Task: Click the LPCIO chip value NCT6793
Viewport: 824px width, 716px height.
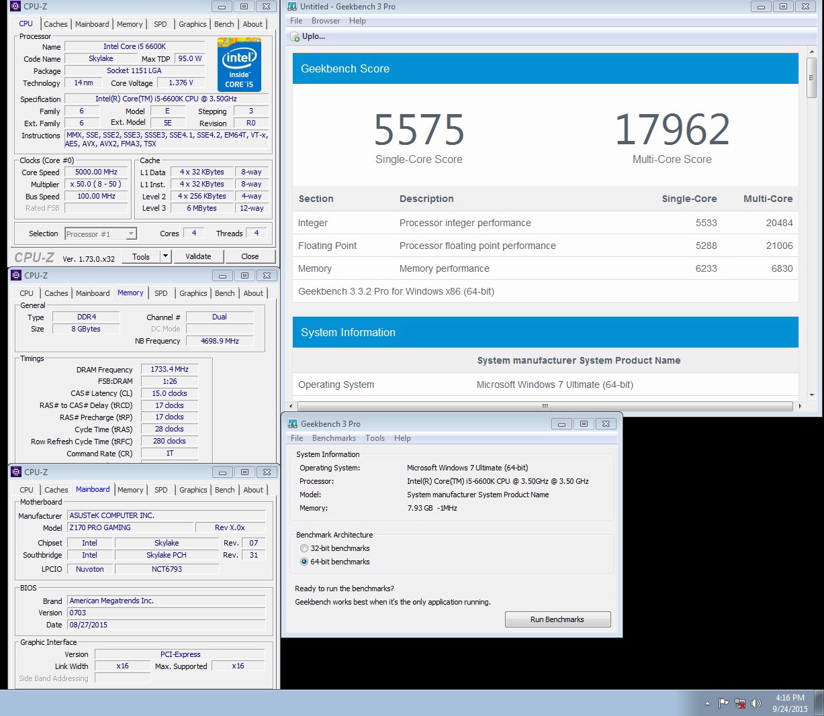Action: click(167, 569)
